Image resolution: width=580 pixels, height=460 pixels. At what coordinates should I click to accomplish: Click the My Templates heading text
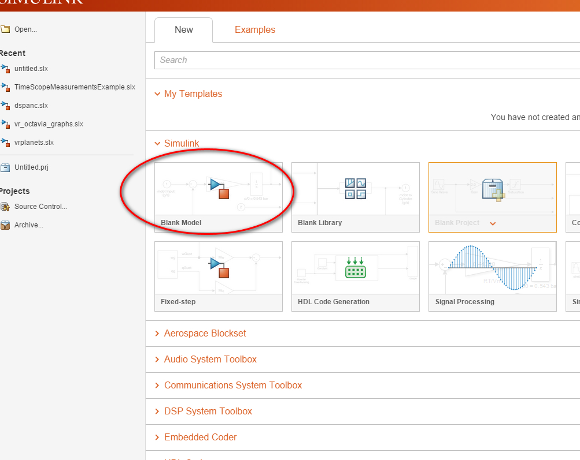pos(193,94)
